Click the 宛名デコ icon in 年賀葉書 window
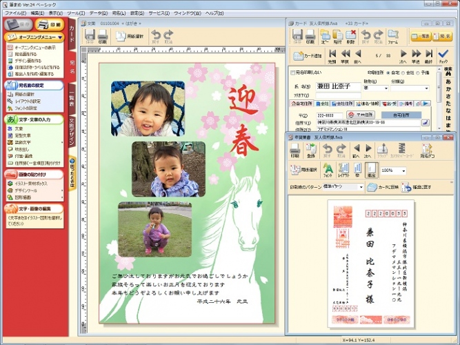The width and height of the screenshot is (460, 345). [427, 150]
